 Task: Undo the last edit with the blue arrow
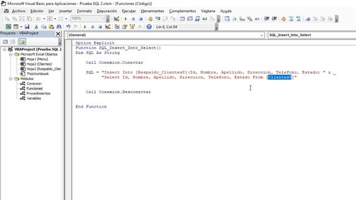pos(68,27)
